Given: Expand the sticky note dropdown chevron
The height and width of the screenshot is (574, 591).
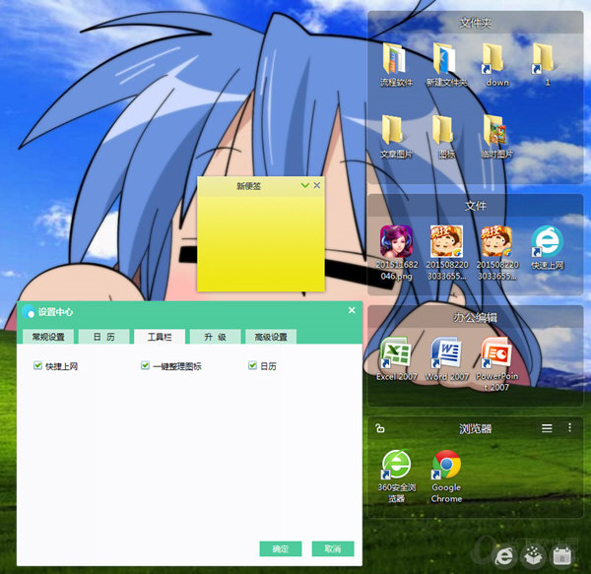Looking at the screenshot, I should point(305,185).
